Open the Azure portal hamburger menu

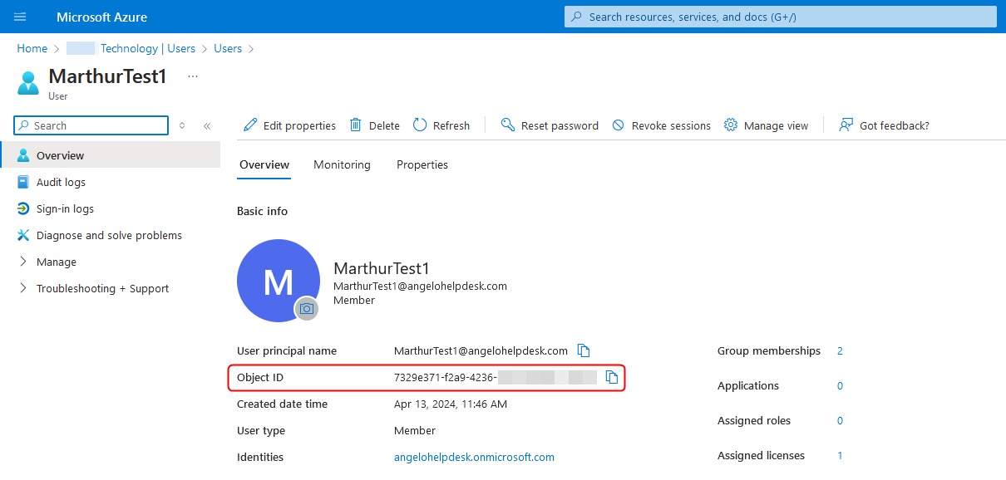point(20,17)
